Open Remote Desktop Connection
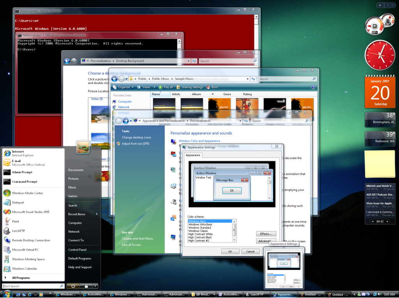This screenshot has height=298, width=399. 33,240
